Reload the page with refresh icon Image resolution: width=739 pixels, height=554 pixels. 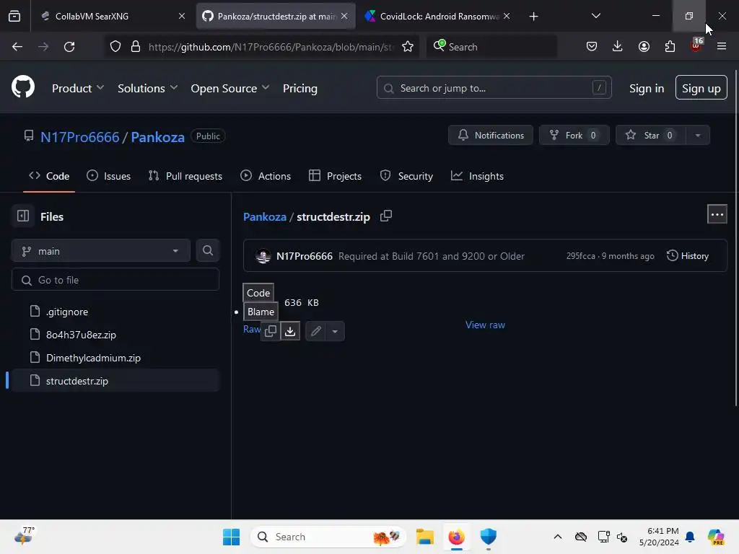tap(69, 47)
